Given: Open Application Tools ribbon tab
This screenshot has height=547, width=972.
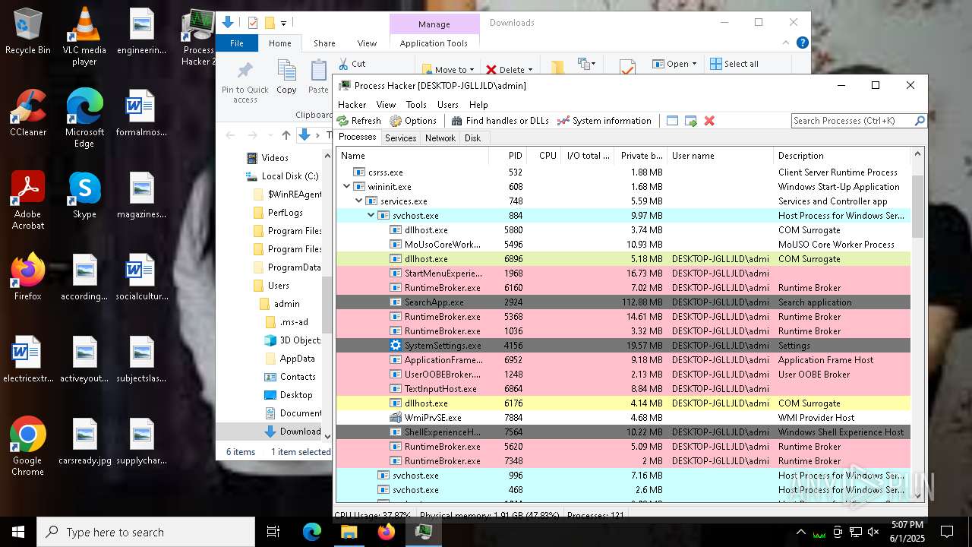Looking at the screenshot, I should (x=434, y=43).
